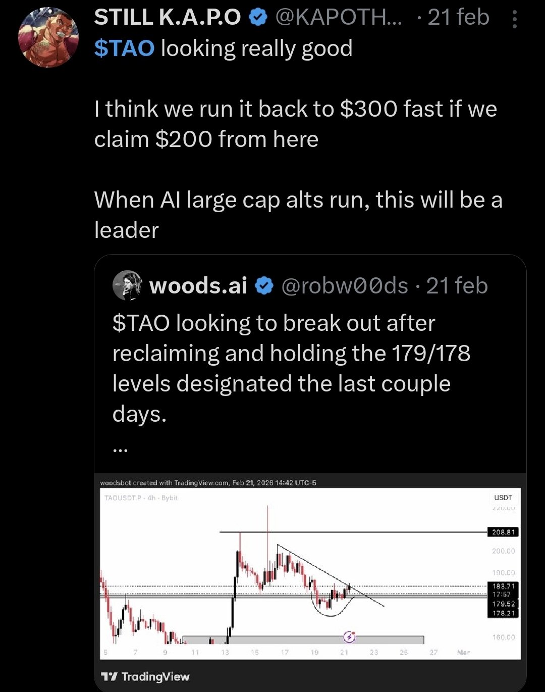The width and height of the screenshot is (545, 692).
Task: Open the @robw00ds handle in quoted tweet
Action: (344, 286)
